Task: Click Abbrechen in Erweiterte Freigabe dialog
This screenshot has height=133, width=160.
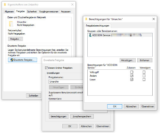Action: click(x=86, y=126)
